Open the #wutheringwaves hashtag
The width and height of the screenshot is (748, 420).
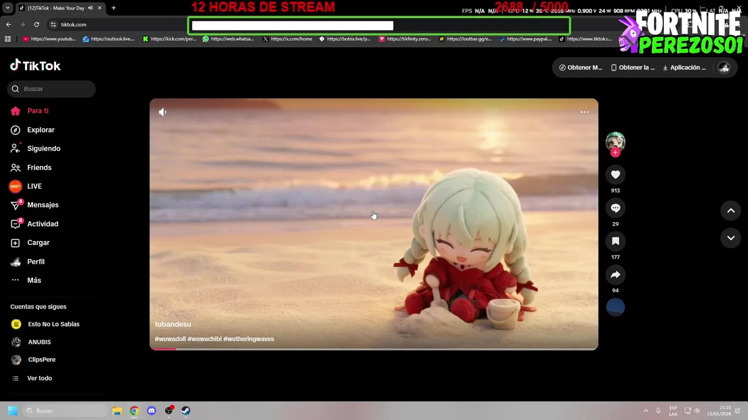pyautogui.click(x=248, y=339)
